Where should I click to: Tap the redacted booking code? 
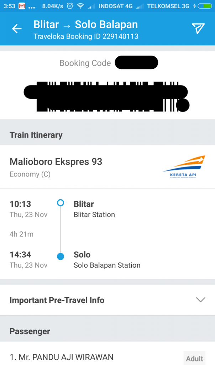136,62
